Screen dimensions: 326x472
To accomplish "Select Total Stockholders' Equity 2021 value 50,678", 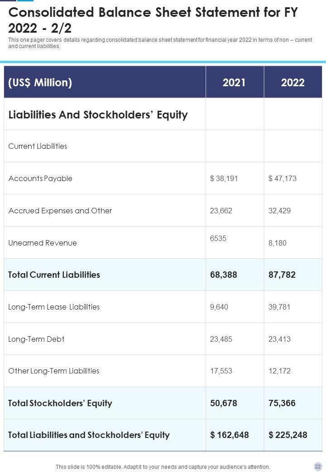I will [224, 403].
